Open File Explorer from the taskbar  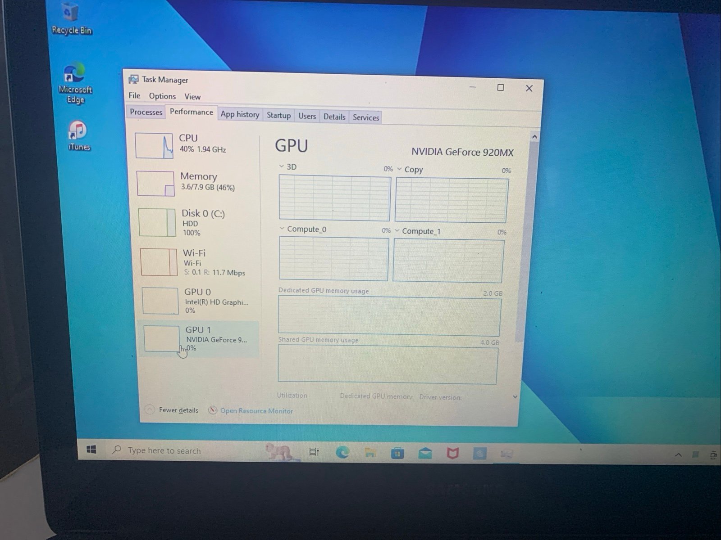coord(370,453)
